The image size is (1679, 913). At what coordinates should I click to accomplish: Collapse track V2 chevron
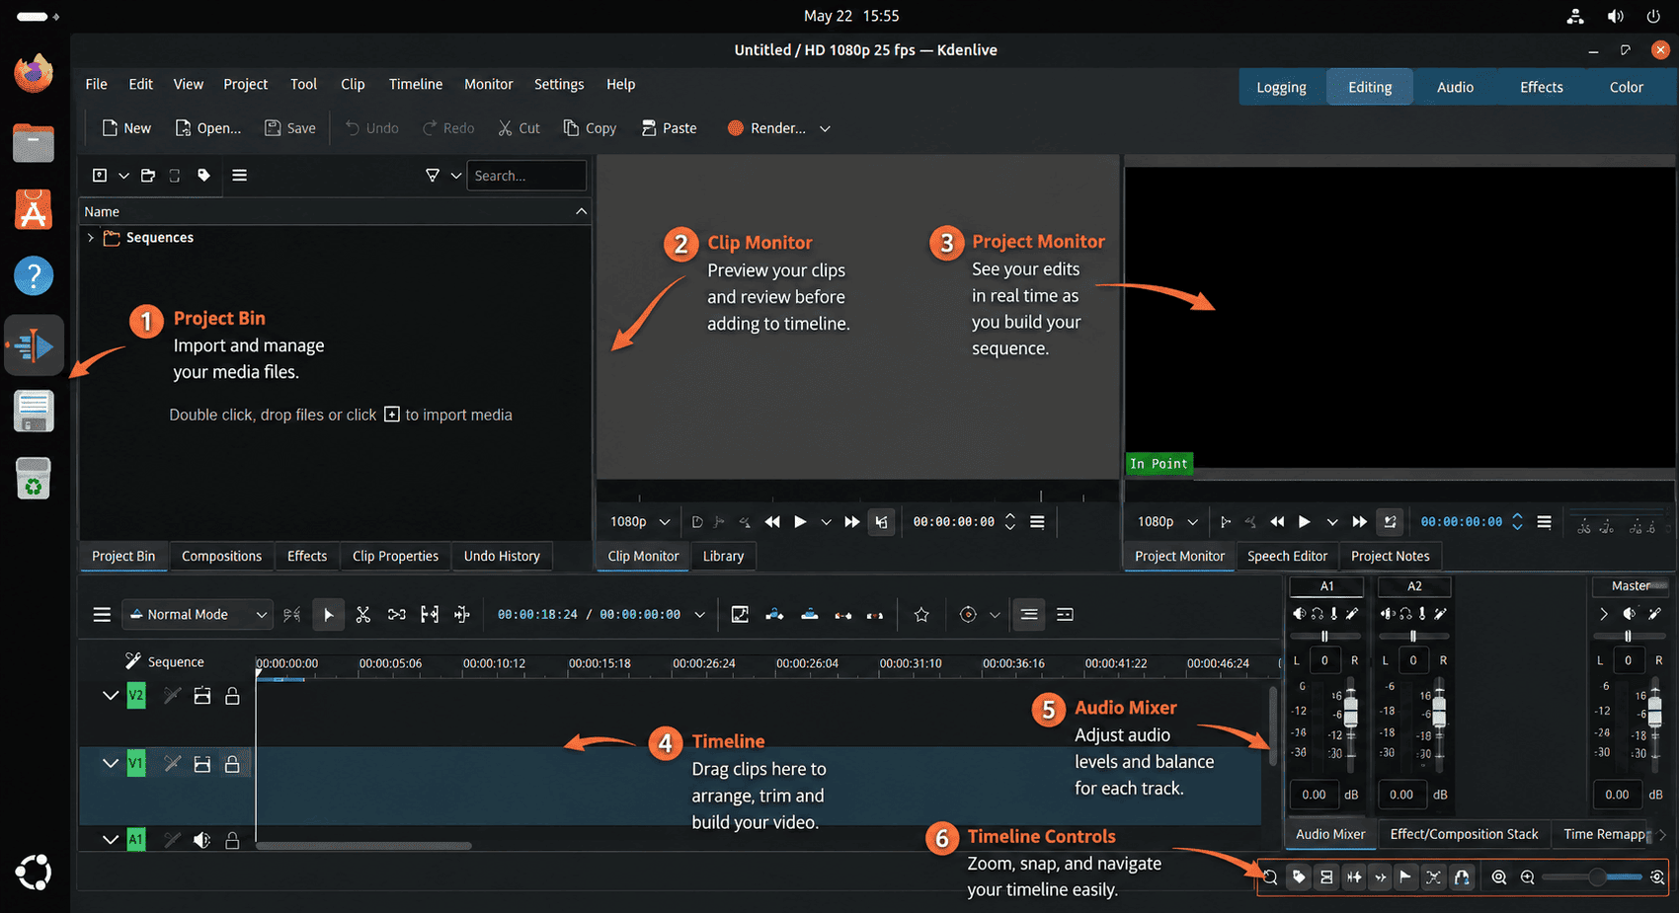click(x=111, y=696)
